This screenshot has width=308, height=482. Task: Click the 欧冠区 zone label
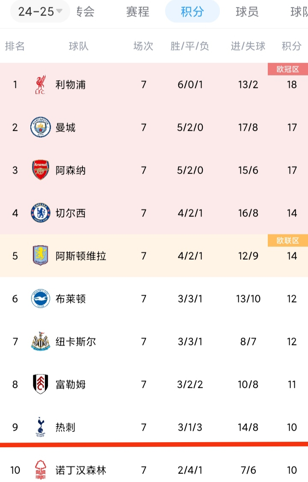click(288, 69)
